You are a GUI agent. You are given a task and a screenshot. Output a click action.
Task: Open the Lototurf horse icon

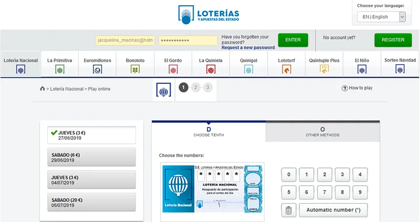point(286,70)
